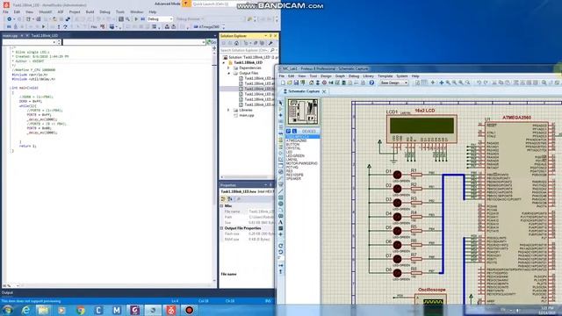562x316 pixels.
Task: Open Proteus Template menu
Action: click(385, 76)
